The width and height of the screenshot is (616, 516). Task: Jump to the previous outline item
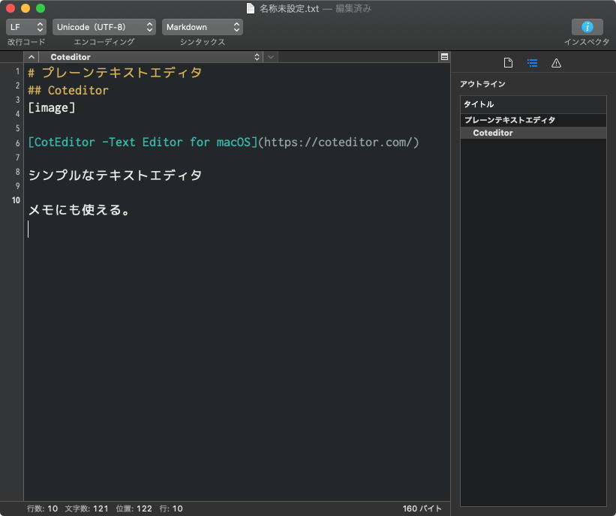pos(32,57)
